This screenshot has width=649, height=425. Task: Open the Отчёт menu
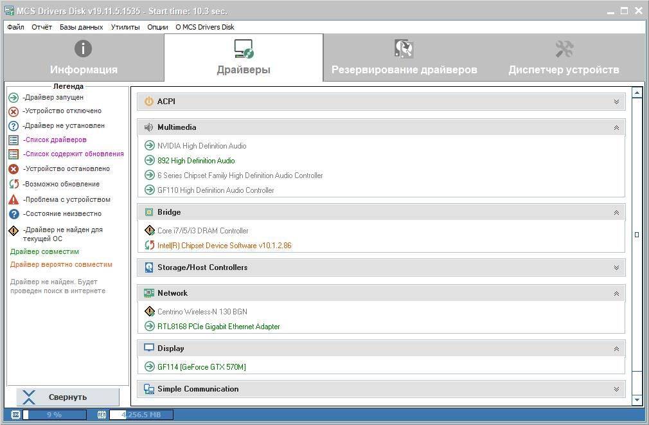42,27
